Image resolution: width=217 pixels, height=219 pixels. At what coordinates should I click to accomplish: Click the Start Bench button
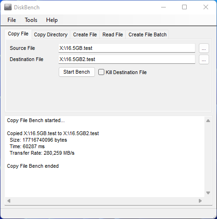(x=77, y=72)
